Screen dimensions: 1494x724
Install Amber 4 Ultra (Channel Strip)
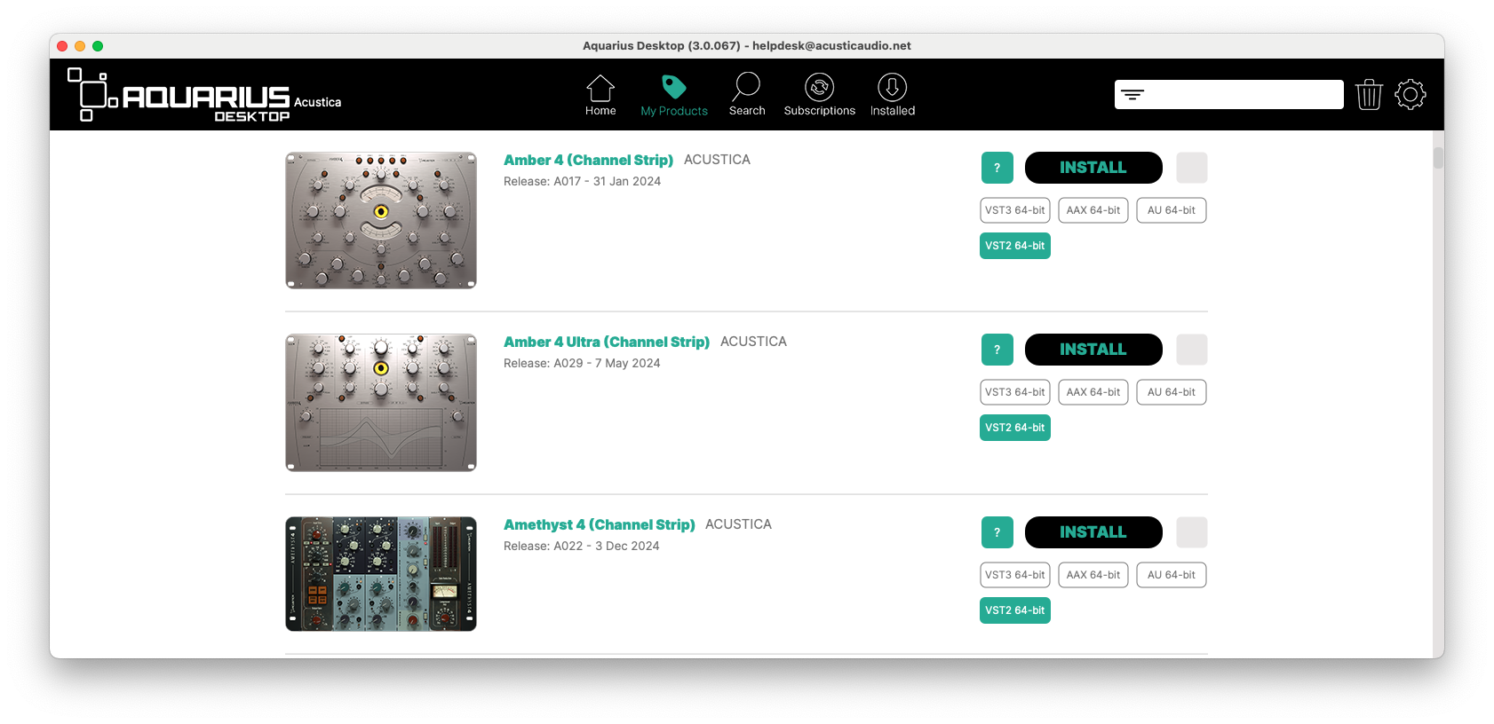[1093, 350]
